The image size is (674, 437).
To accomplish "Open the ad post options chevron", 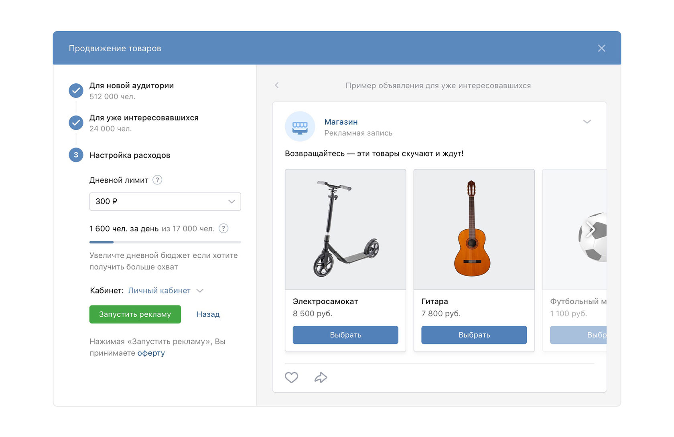I will (587, 122).
